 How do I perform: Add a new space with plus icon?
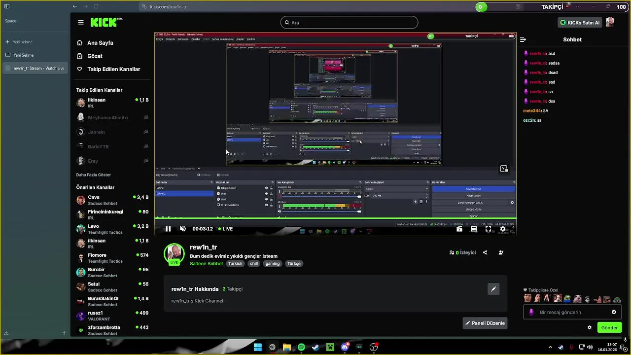point(64,333)
